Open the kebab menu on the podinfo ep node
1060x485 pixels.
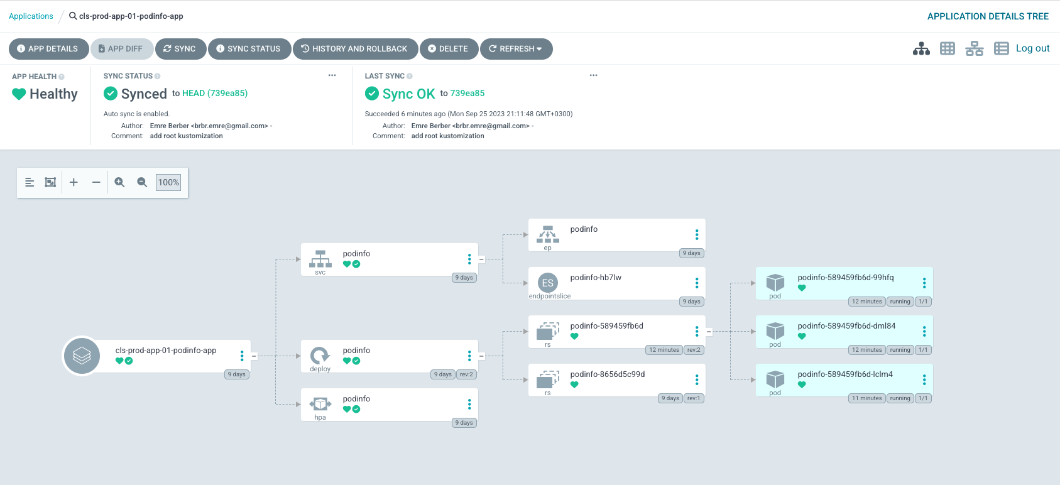[697, 234]
